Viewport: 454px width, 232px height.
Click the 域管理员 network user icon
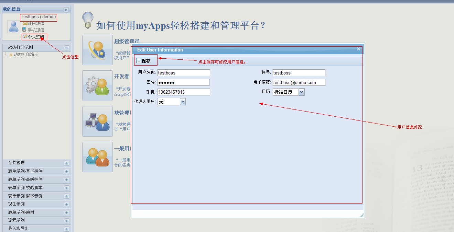98,121
